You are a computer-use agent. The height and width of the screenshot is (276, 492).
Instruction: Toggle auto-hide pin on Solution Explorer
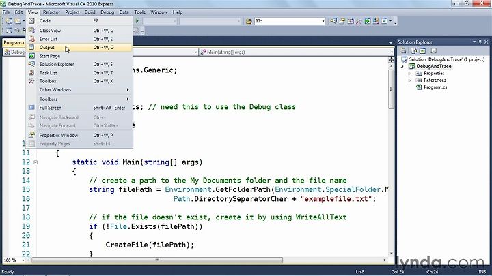(x=480, y=42)
